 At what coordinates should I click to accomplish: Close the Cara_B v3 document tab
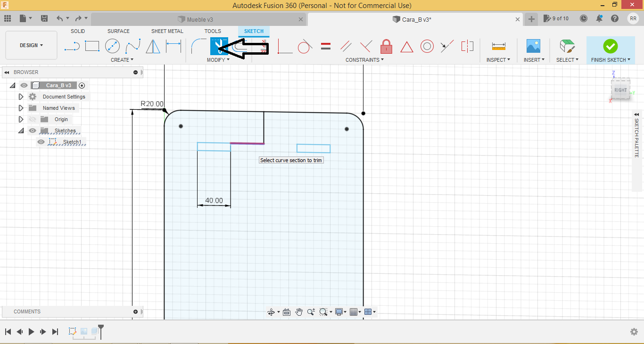pyautogui.click(x=518, y=19)
